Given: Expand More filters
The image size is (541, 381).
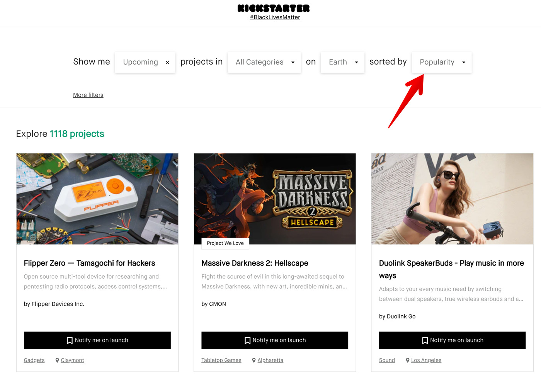Looking at the screenshot, I should pyautogui.click(x=88, y=95).
